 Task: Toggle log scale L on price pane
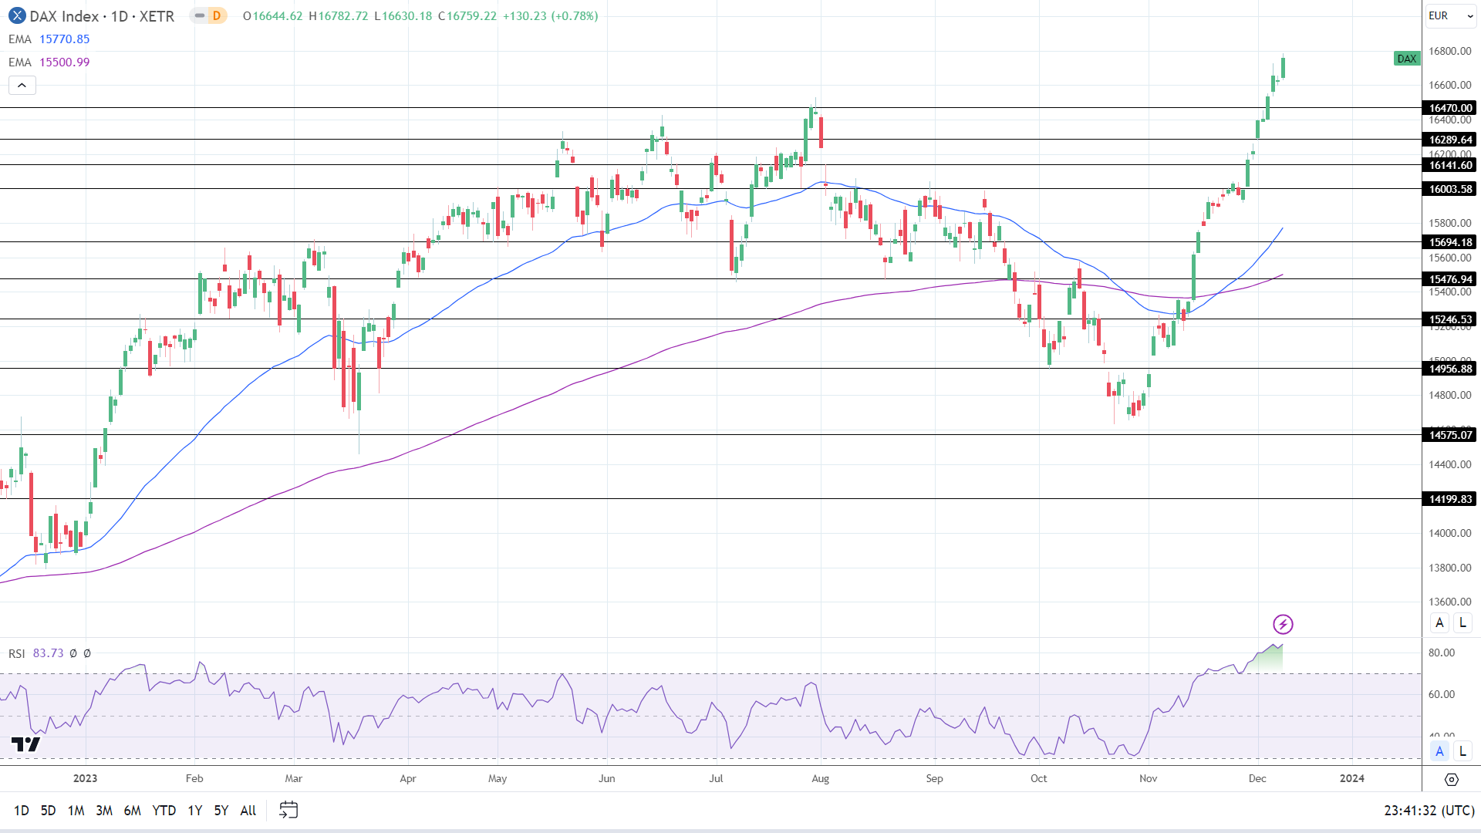click(x=1462, y=622)
